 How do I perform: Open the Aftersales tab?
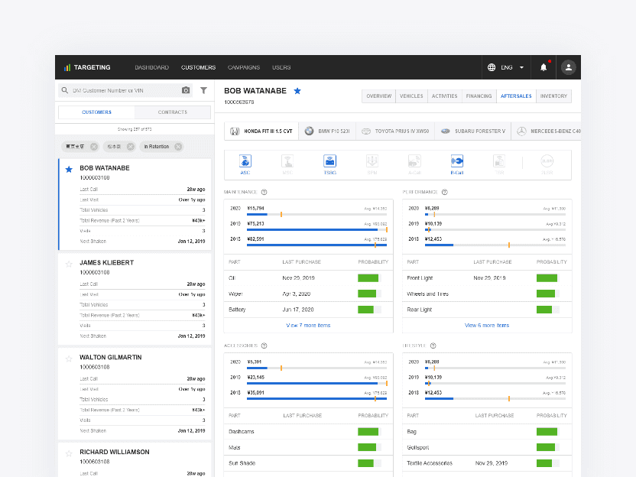(x=516, y=96)
